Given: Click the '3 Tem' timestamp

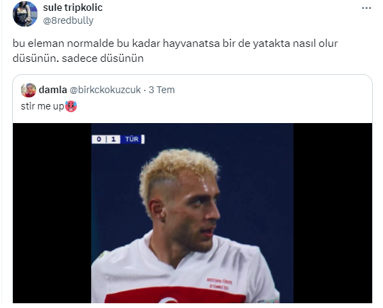Looking at the screenshot, I should (162, 90).
